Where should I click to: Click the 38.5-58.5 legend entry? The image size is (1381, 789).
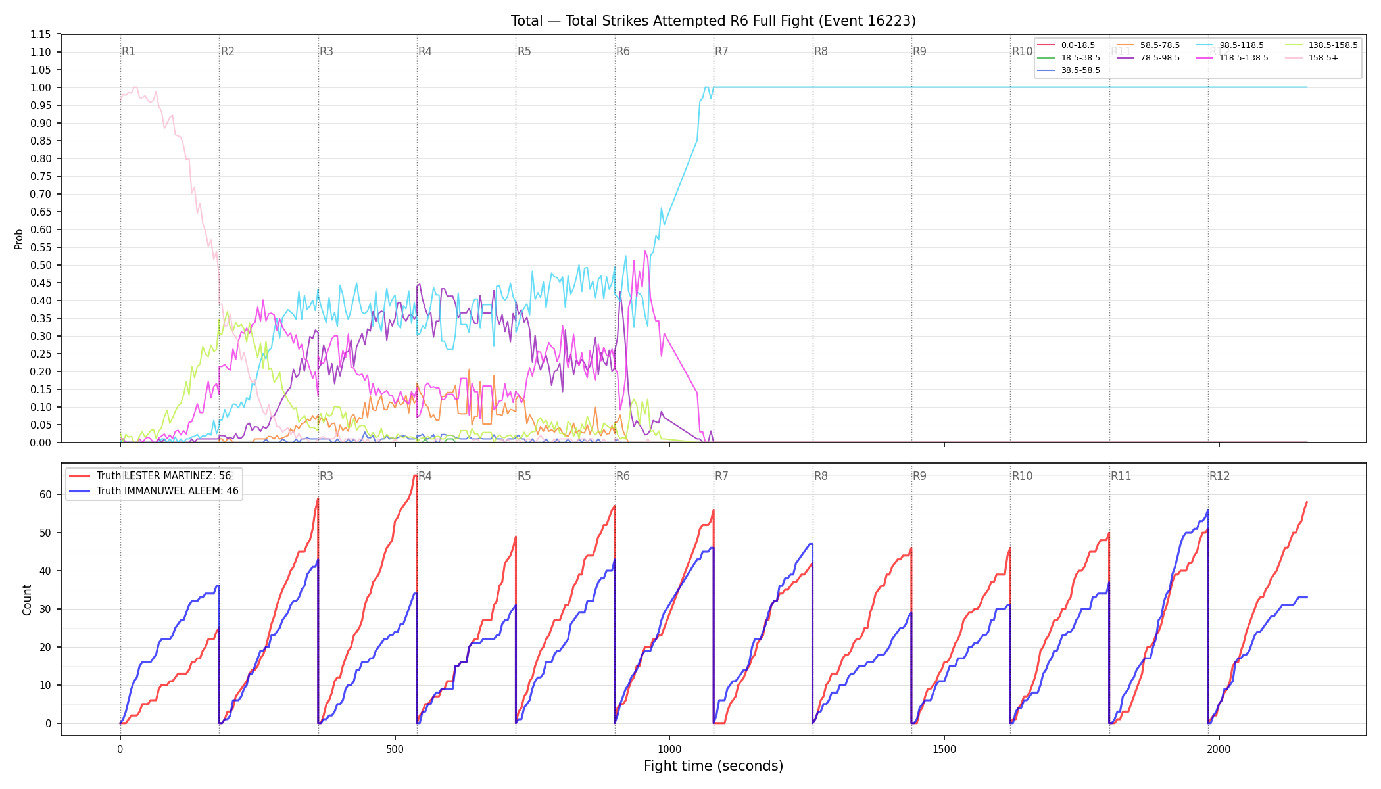coord(1069,70)
